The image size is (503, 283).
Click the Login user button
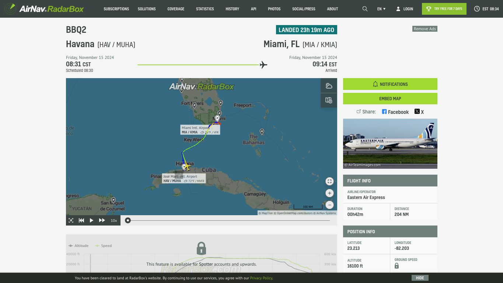[405, 9]
